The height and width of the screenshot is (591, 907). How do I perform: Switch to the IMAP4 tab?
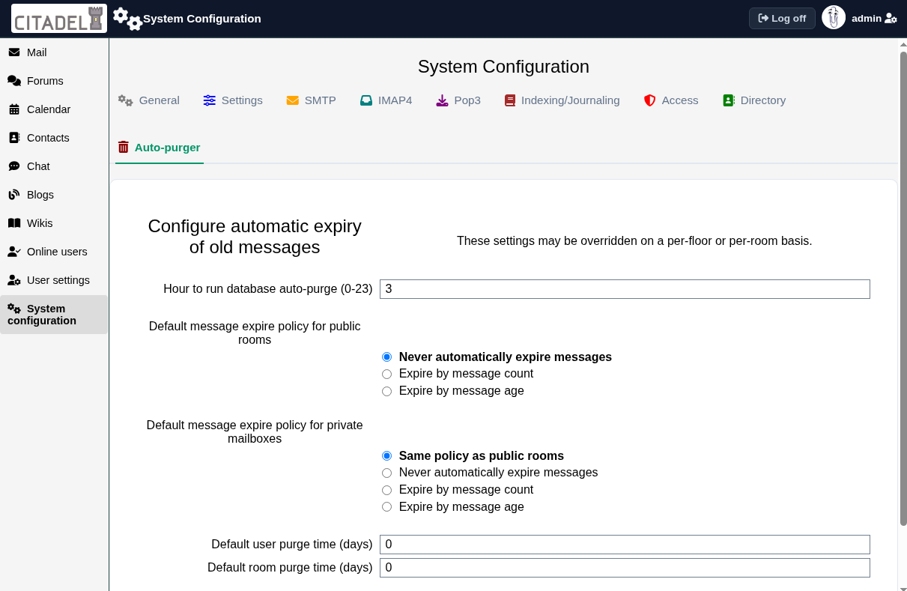[386, 100]
